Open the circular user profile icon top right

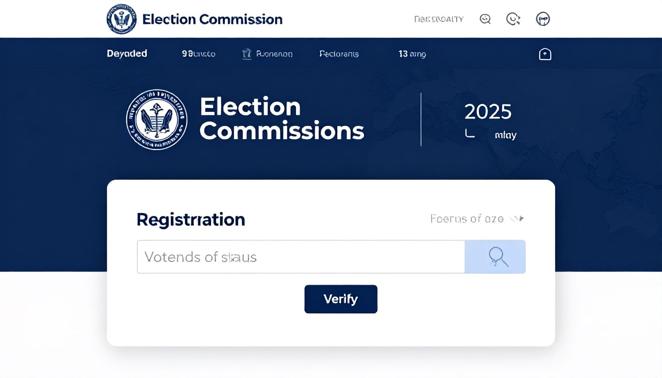point(543,18)
